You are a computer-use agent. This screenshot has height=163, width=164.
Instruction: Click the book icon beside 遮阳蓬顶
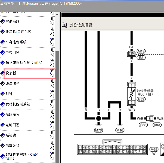click(2, 114)
